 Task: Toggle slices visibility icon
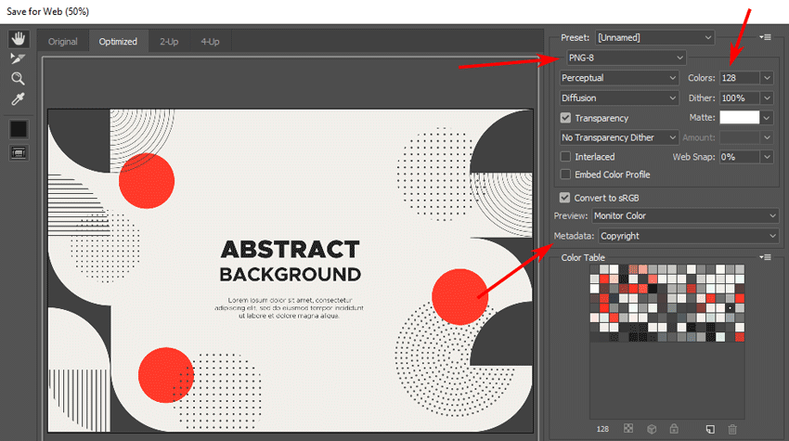[19, 152]
